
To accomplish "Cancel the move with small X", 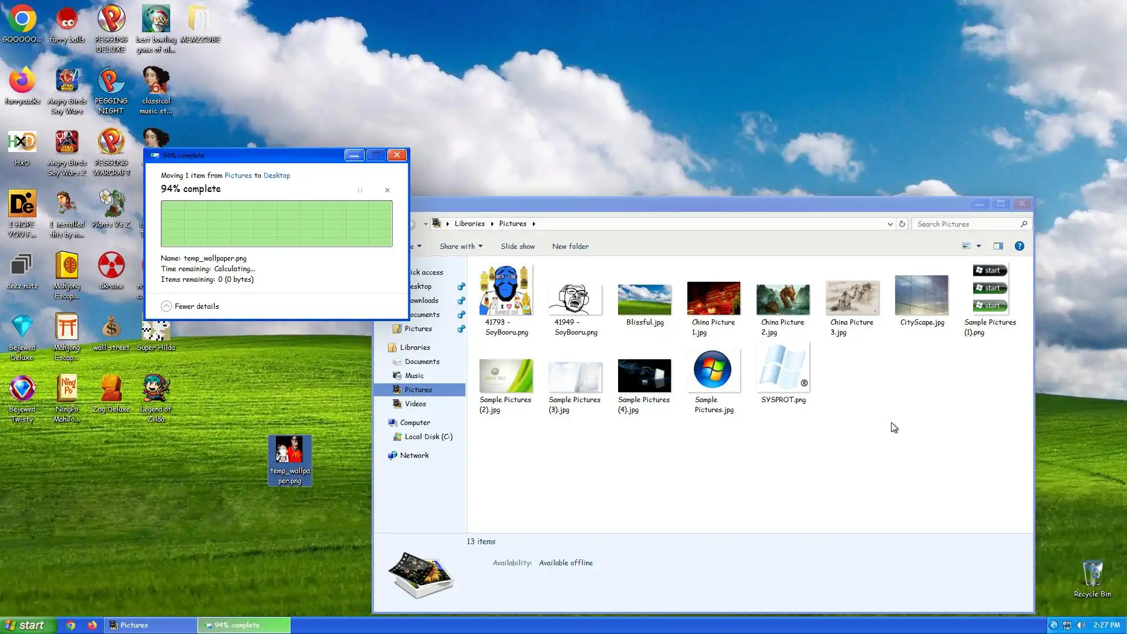I will click(x=387, y=190).
